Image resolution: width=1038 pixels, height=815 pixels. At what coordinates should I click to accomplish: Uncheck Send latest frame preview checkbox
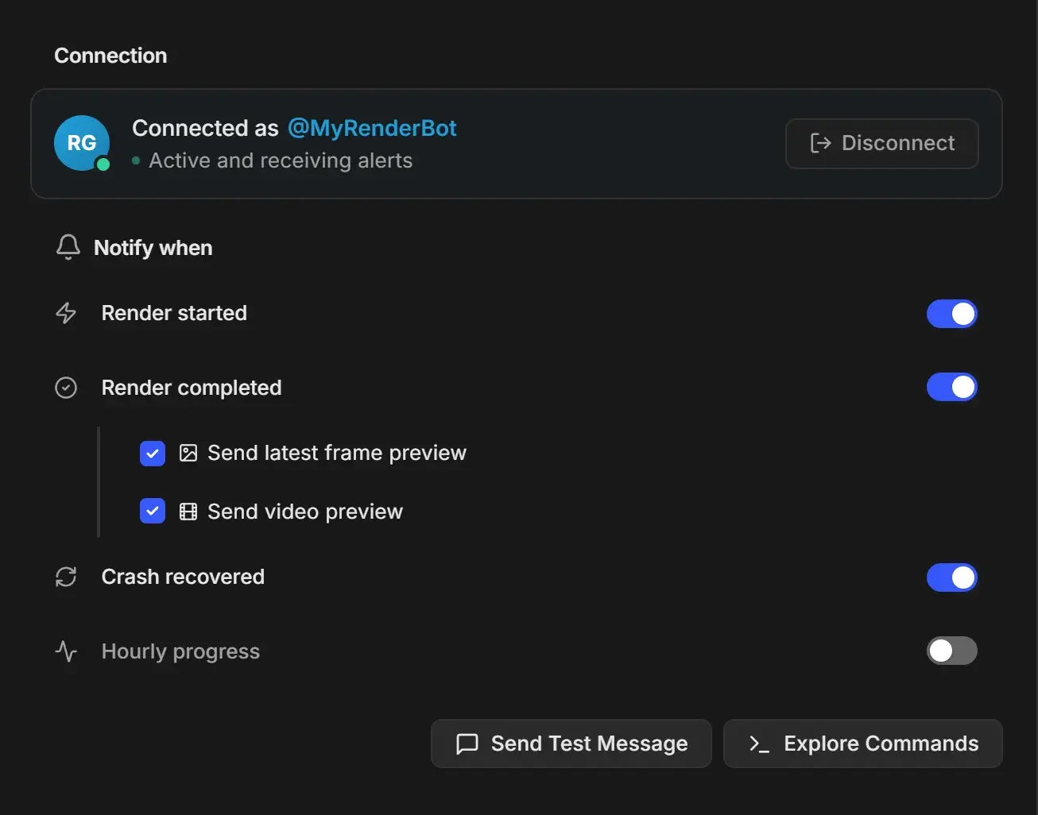pos(153,454)
